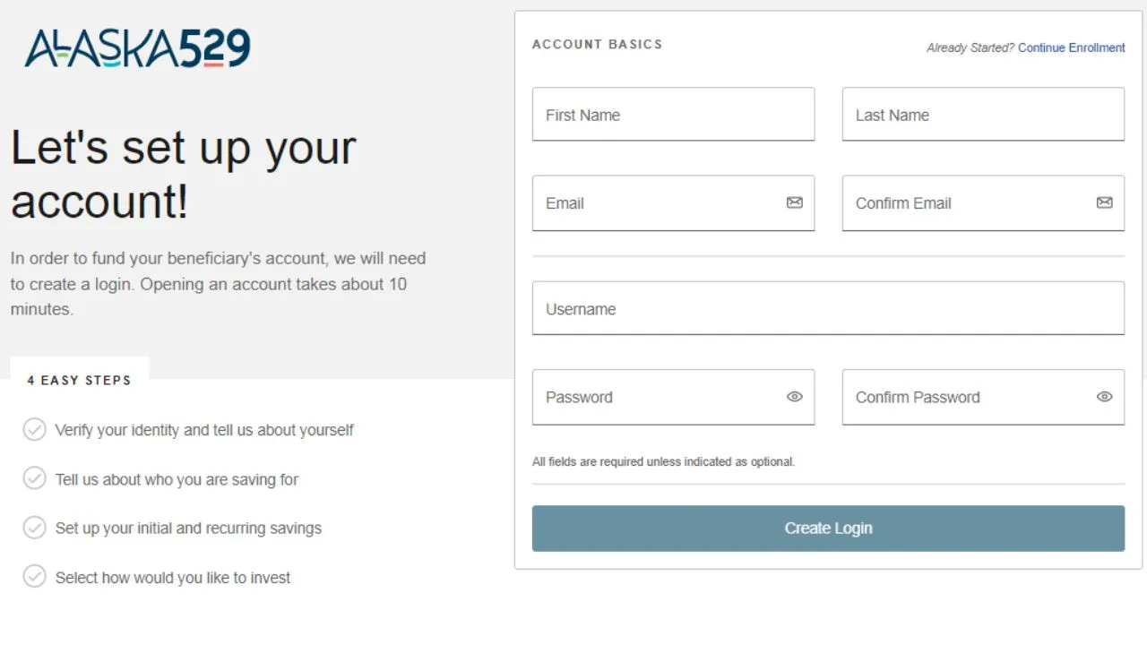Click checkmark icon next to who you are saving for

34,479
